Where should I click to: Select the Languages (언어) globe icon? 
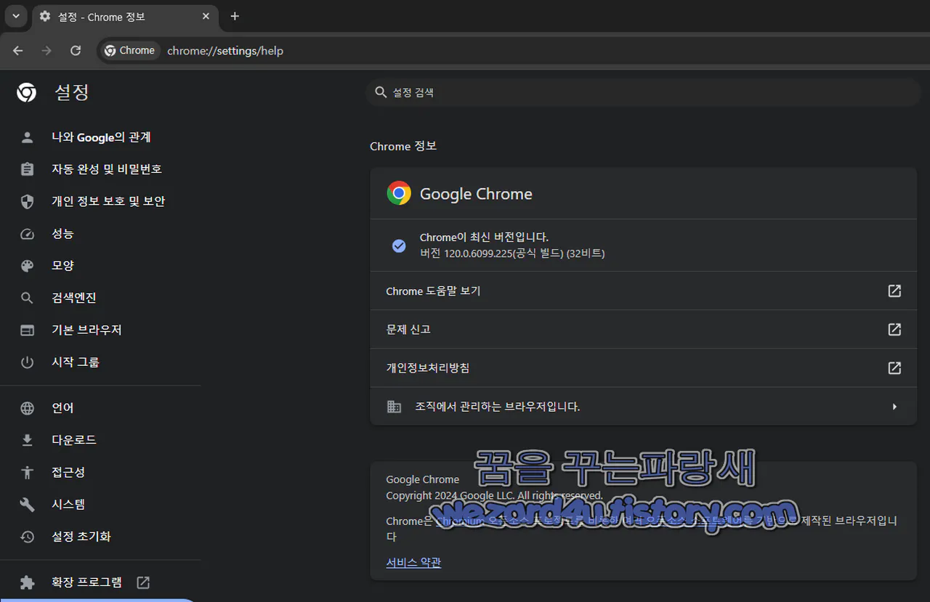coord(27,407)
